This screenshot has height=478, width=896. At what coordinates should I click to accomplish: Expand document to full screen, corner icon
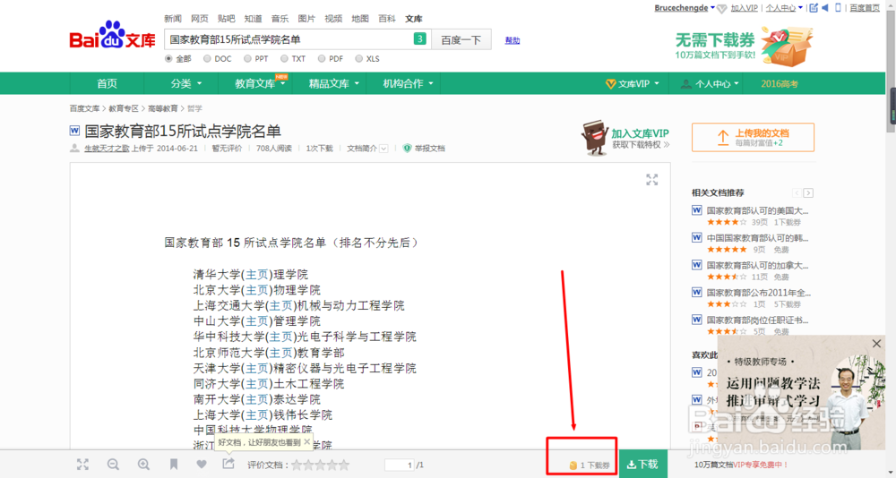click(x=652, y=180)
